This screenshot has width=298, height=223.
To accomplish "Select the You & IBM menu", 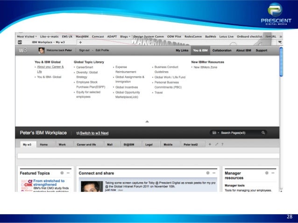I will (200, 50).
